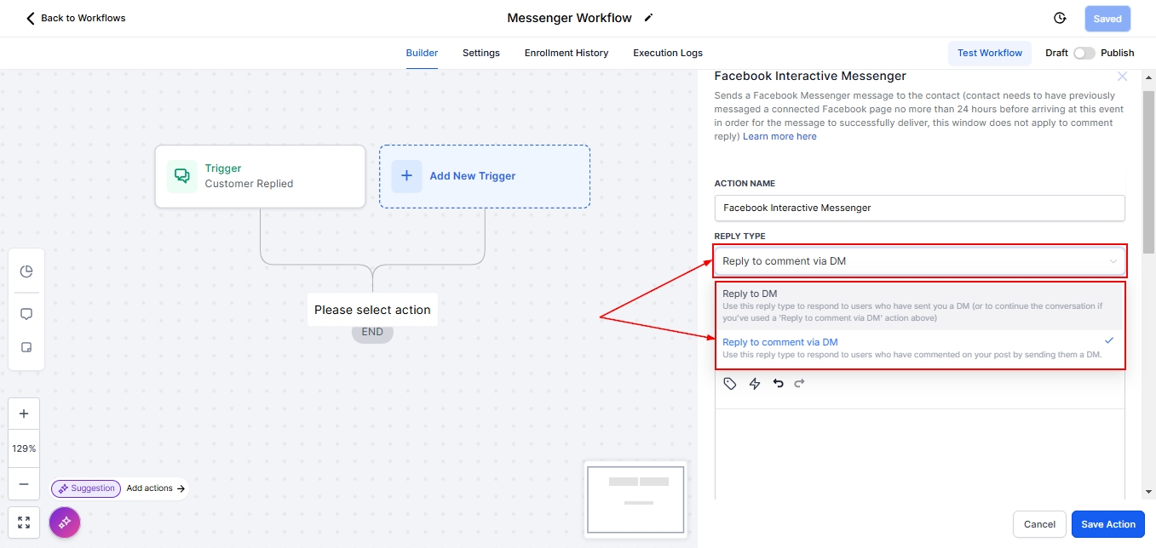Click the fit to screen icon

24,522
